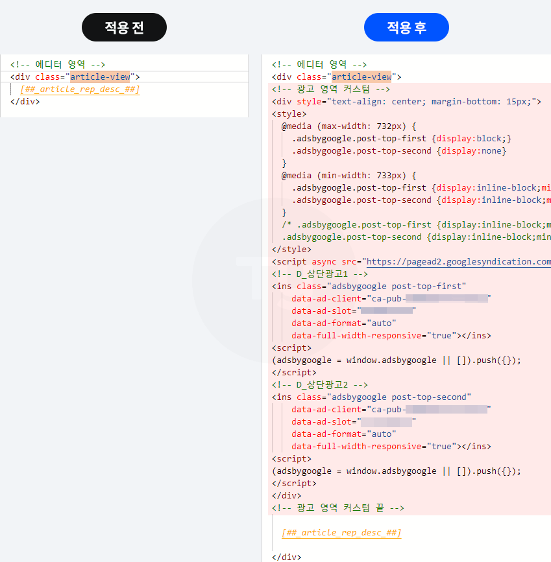
Task: Click the "광고 영역 커스텀 끝" comment line
Action: [x=337, y=508]
